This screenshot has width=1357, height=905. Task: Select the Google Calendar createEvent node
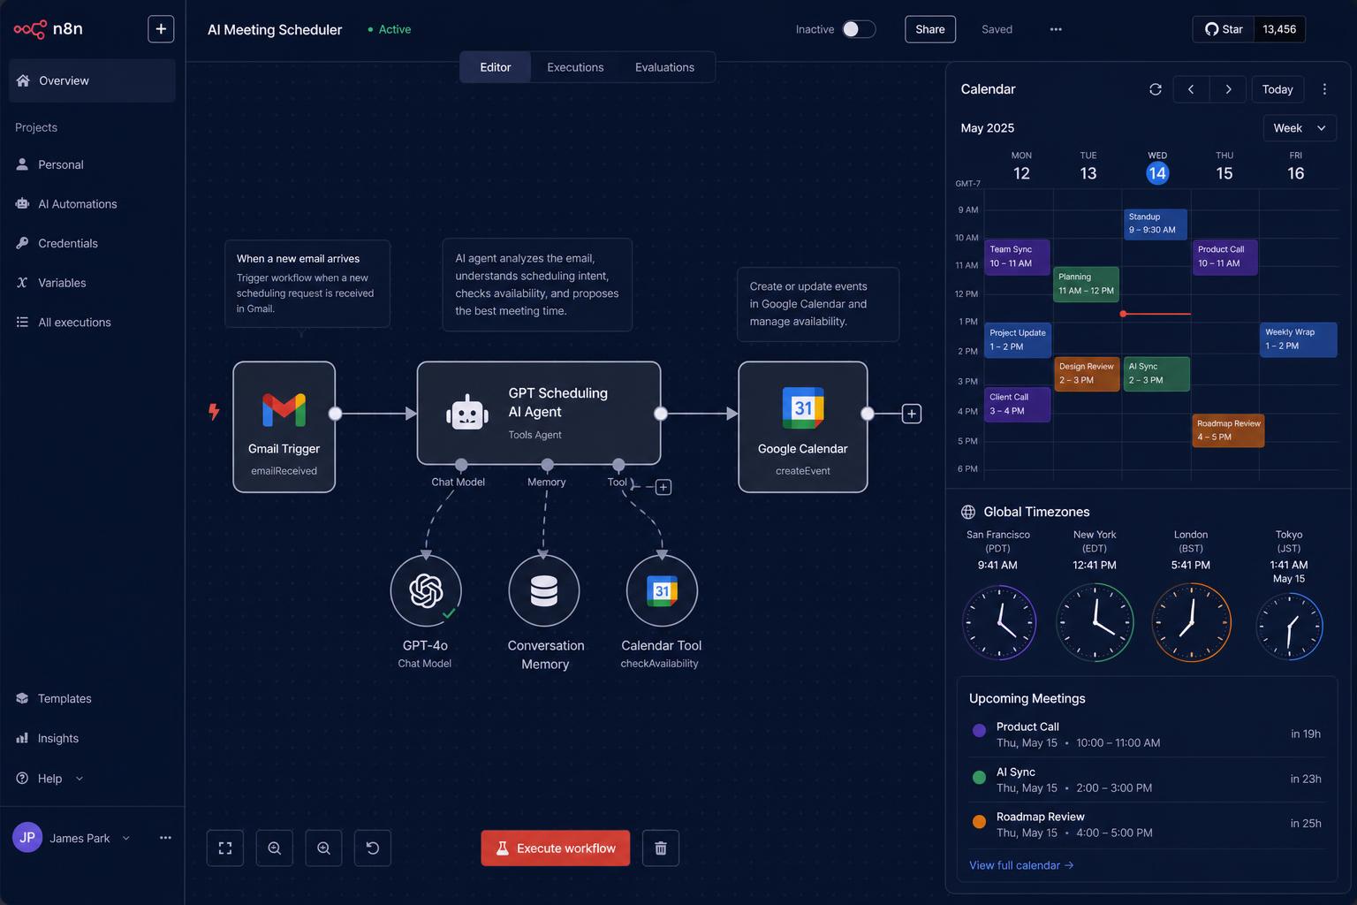pyautogui.click(x=803, y=427)
